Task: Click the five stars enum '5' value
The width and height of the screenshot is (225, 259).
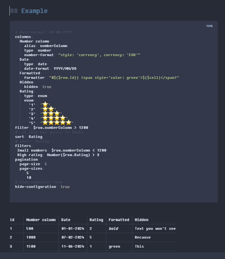Action: (x=57, y=123)
